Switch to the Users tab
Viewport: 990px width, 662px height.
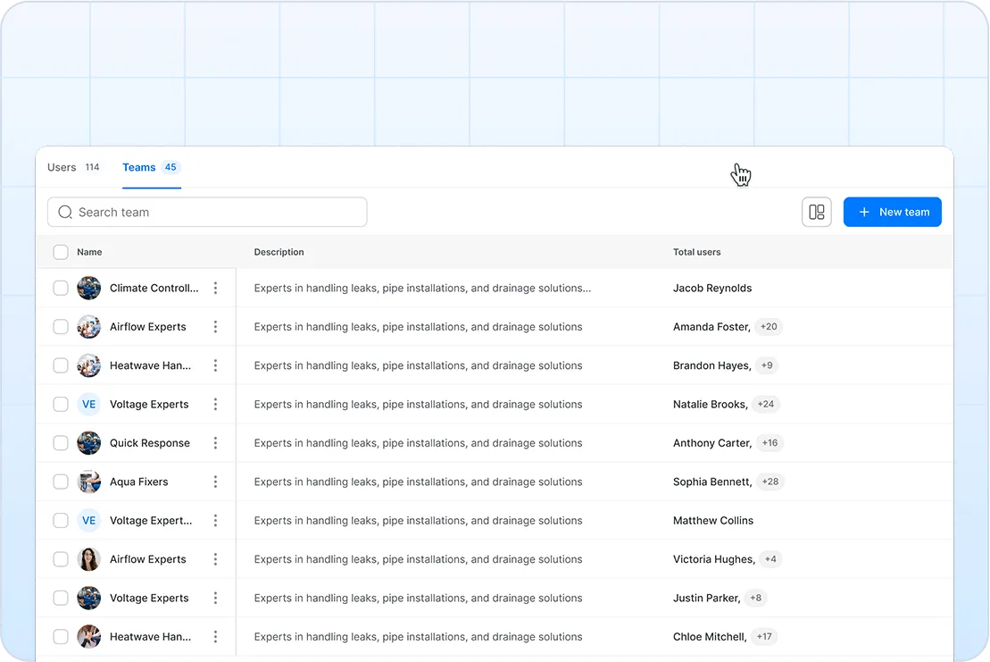pyautogui.click(x=74, y=167)
